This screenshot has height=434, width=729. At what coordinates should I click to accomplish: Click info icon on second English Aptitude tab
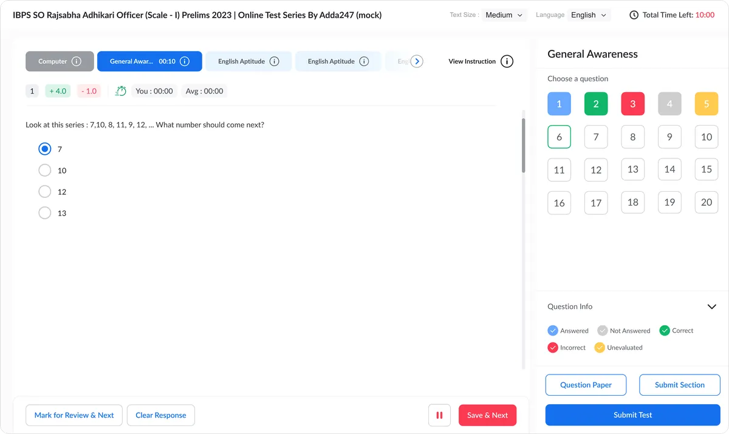(x=364, y=61)
